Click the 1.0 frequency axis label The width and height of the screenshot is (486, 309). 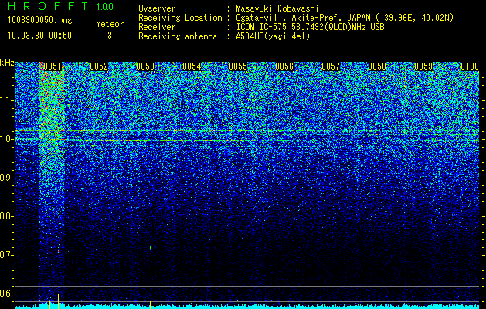tap(6, 140)
